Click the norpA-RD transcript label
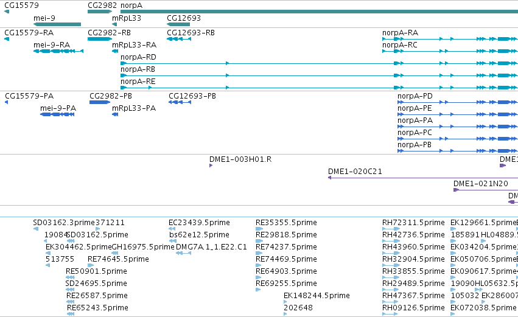This screenshot has width=518, height=317. click(138, 57)
